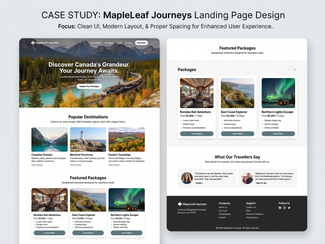Click the What Our Travellers Say heading

(x=237, y=157)
